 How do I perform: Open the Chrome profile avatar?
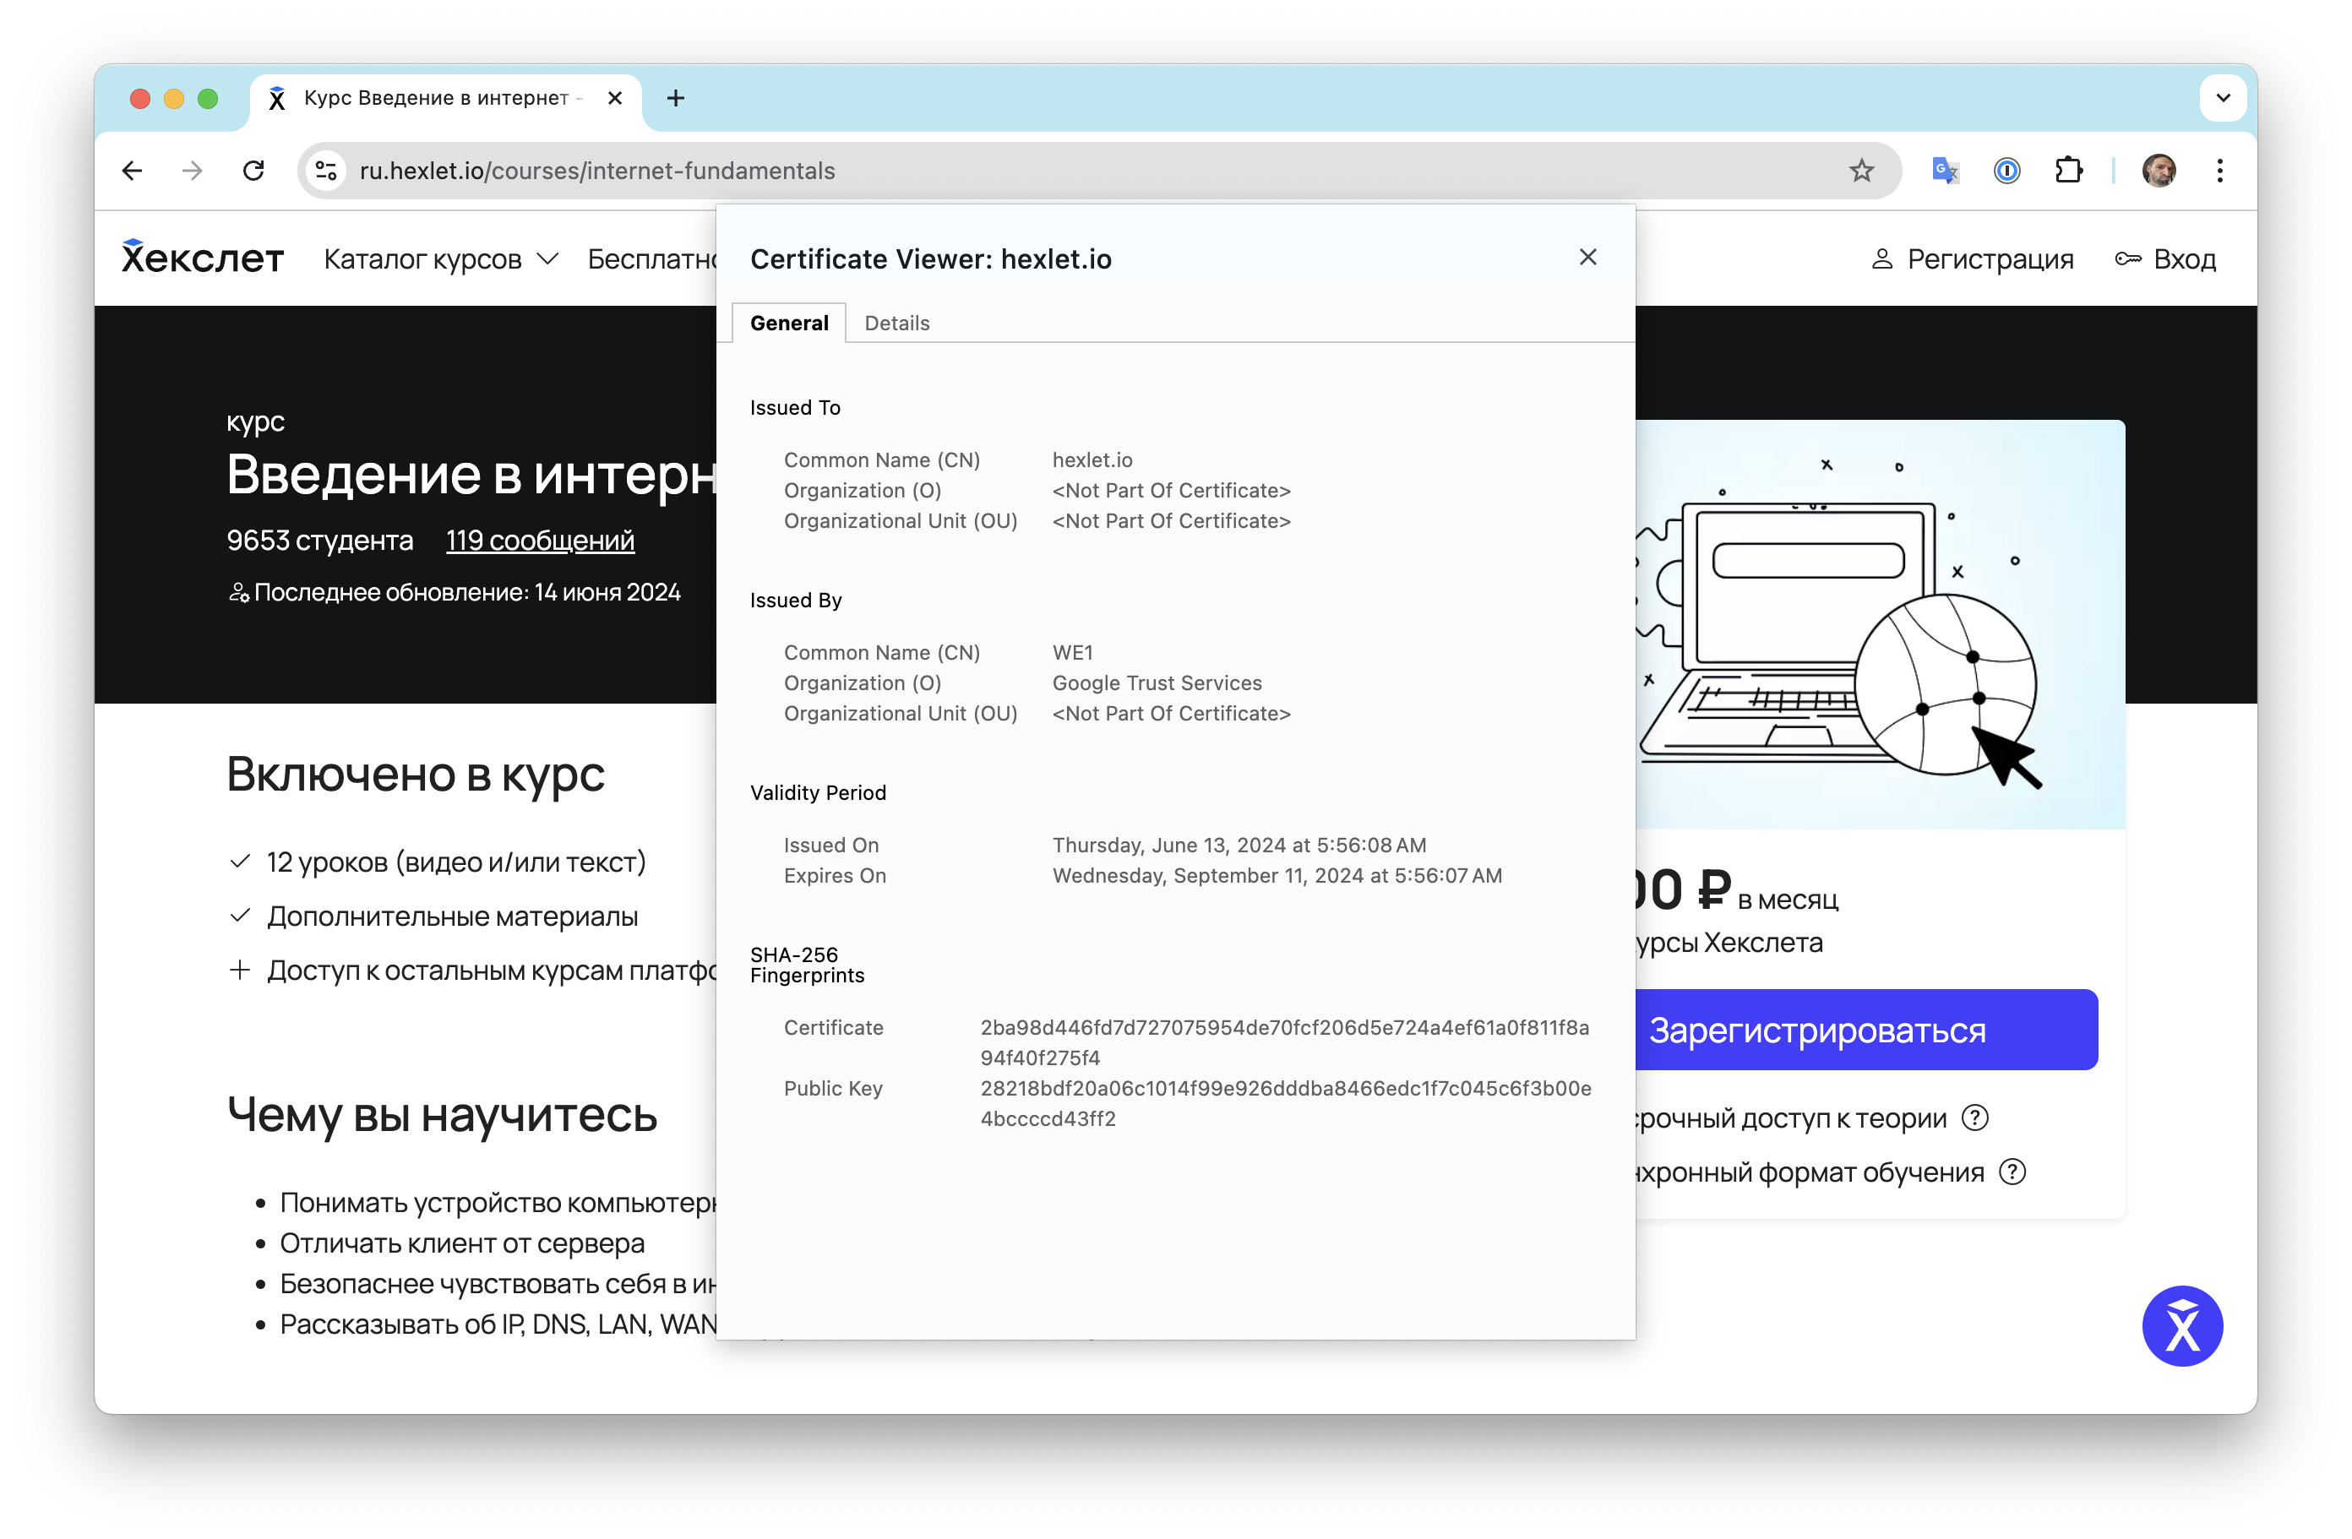(x=2160, y=170)
